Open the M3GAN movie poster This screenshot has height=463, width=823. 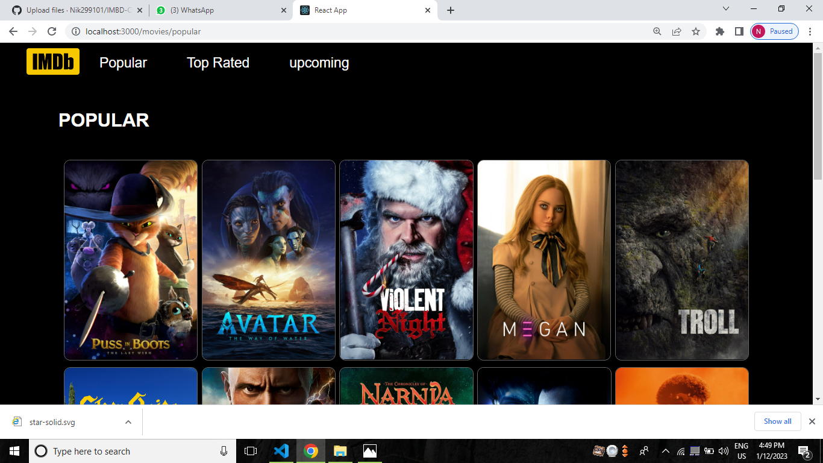coord(543,260)
